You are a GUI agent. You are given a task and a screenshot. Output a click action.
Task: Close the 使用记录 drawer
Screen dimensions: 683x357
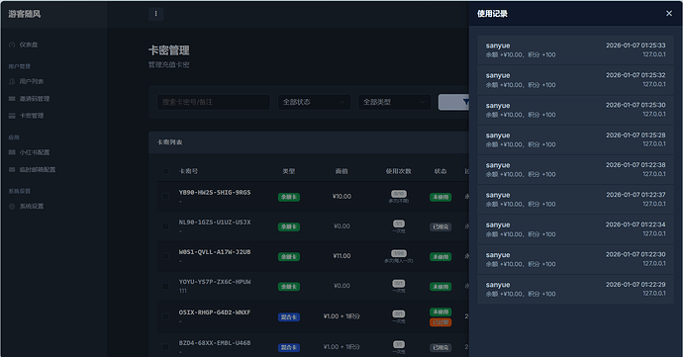pyautogui.click(x=669, y=14)
